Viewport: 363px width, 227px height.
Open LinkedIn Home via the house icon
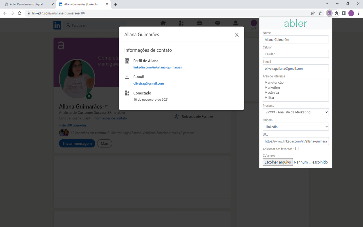coord(163,23)
